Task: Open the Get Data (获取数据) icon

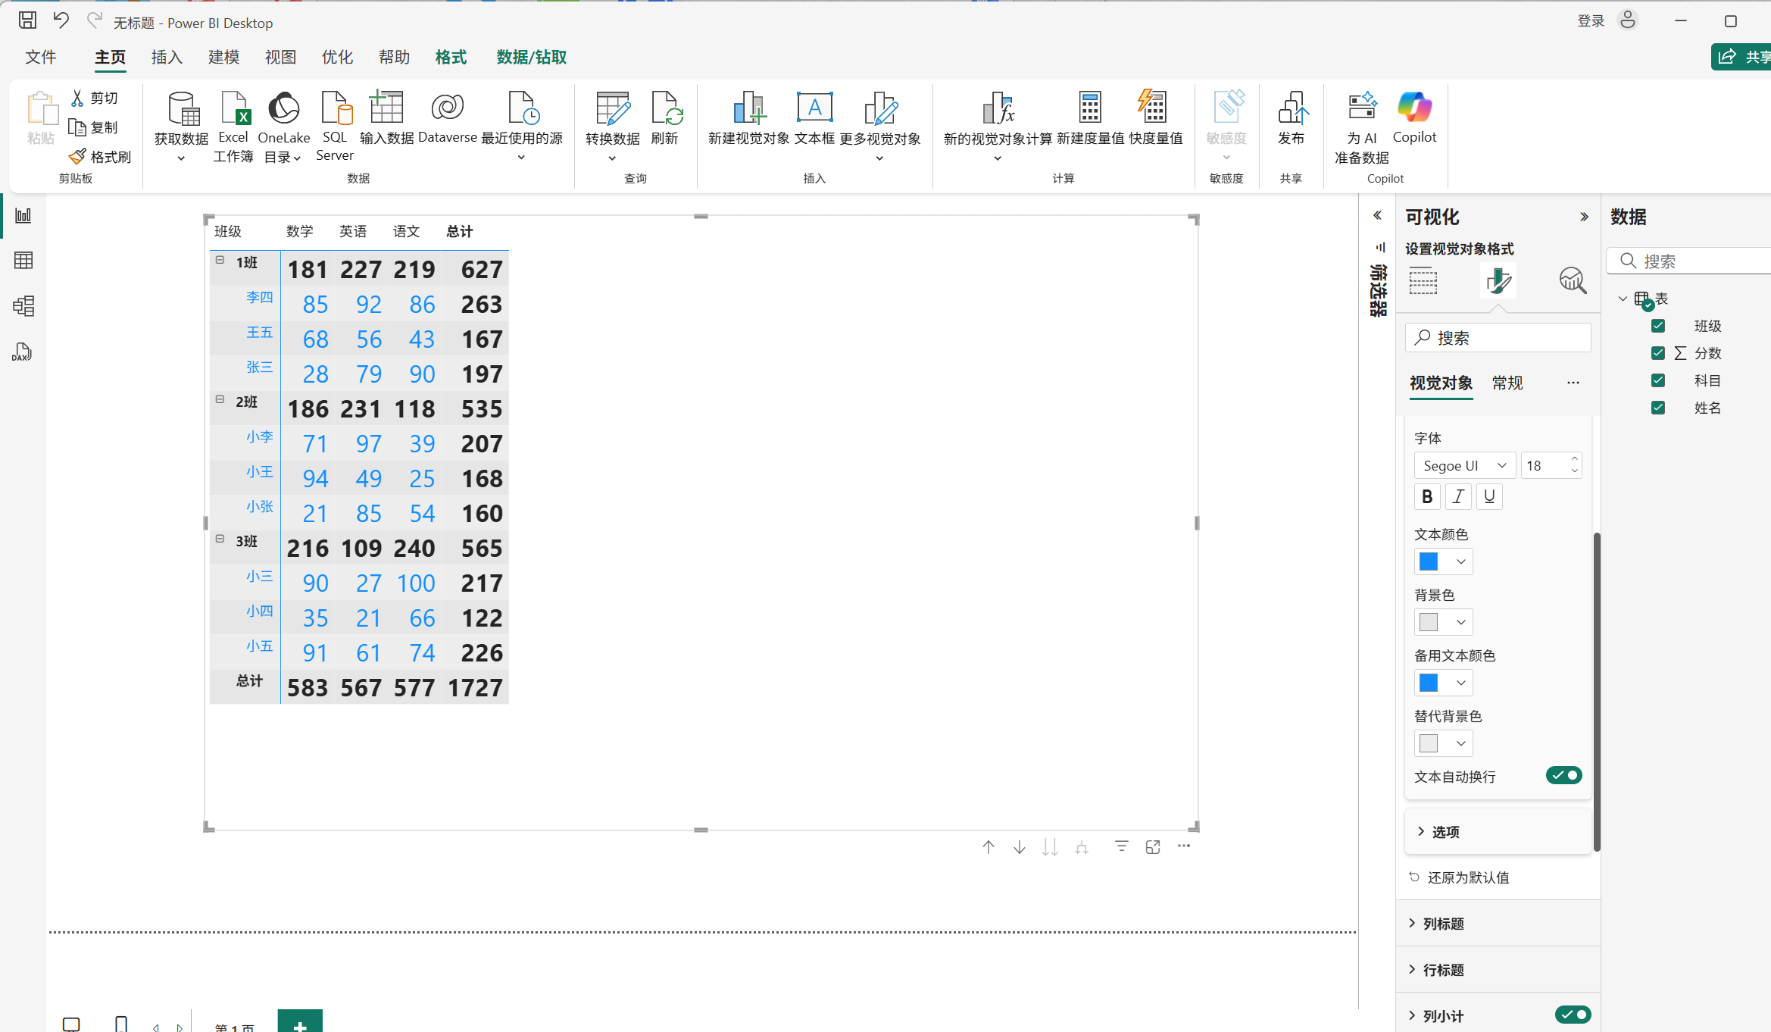Action: (x=182, y=110)
